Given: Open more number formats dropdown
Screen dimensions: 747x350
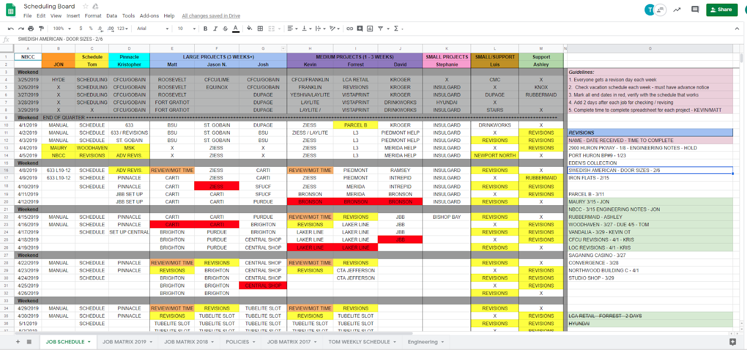Looking at the screenshot, I should (122, 29).
